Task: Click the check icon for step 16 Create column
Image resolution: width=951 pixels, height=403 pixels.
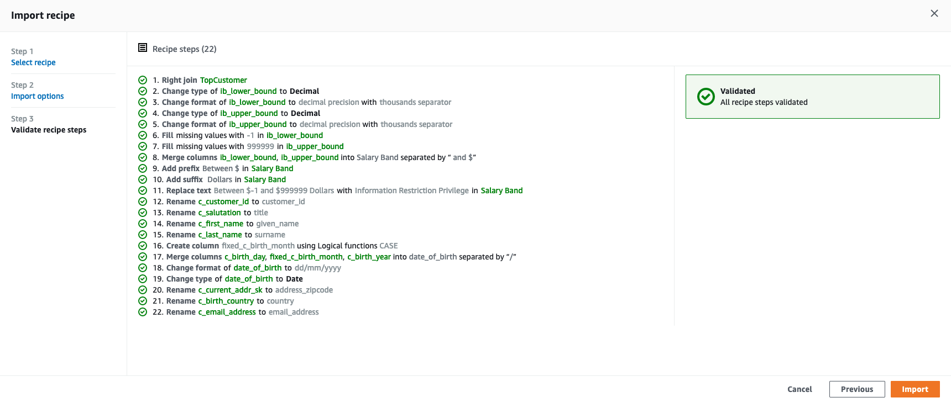Action: (x=143, y=246)
